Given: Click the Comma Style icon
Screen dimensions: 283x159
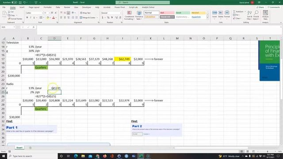Looking at the screenshot, I should point(112,18).
